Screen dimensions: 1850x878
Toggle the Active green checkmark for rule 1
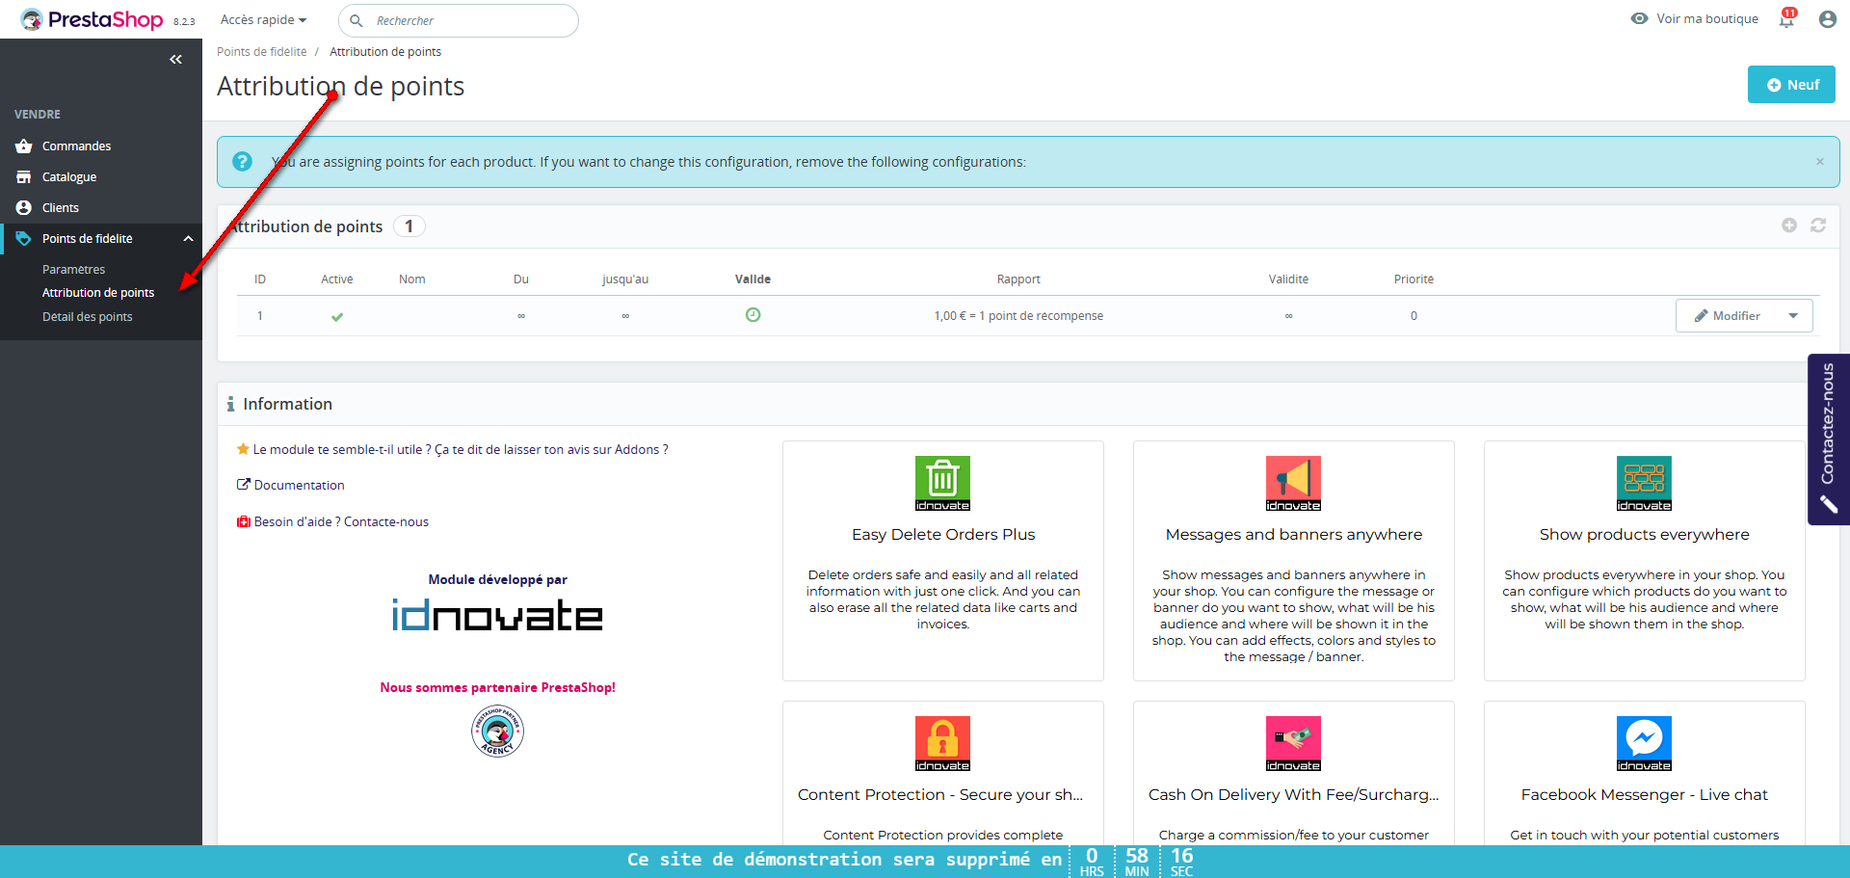click(337, 316)
